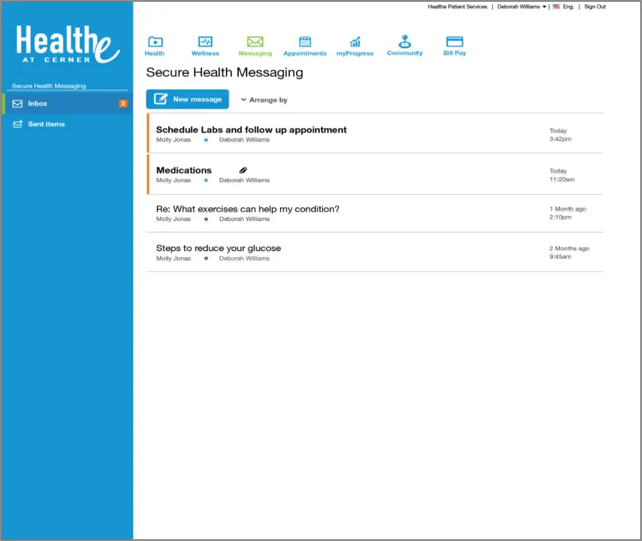Viewport: 642px width, 541px height.
Task: Open the Deborah Williams account dropdown
Action: 521,7
